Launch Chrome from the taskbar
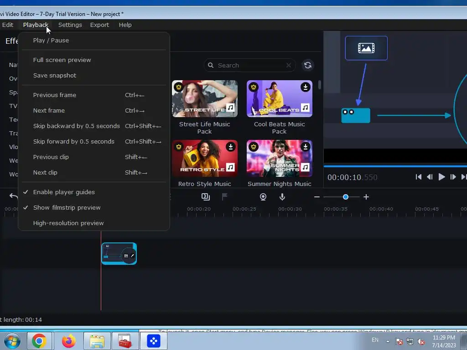467x350 pixels. 39,341
